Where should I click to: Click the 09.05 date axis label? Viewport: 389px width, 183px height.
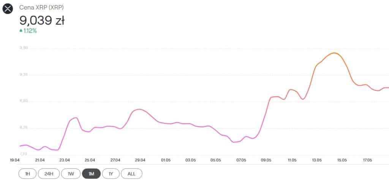click(266, 160)
